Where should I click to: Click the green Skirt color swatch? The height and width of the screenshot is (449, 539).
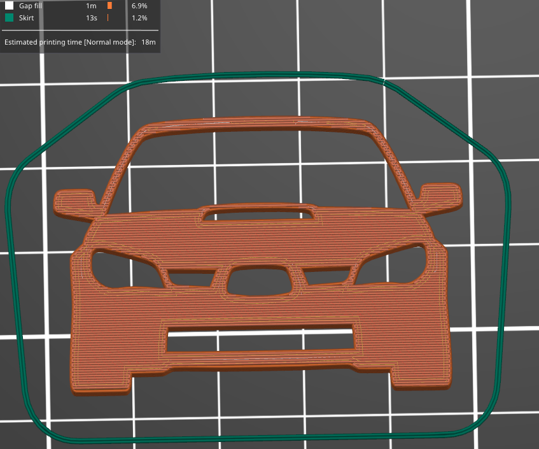click(x=8, y=18)
